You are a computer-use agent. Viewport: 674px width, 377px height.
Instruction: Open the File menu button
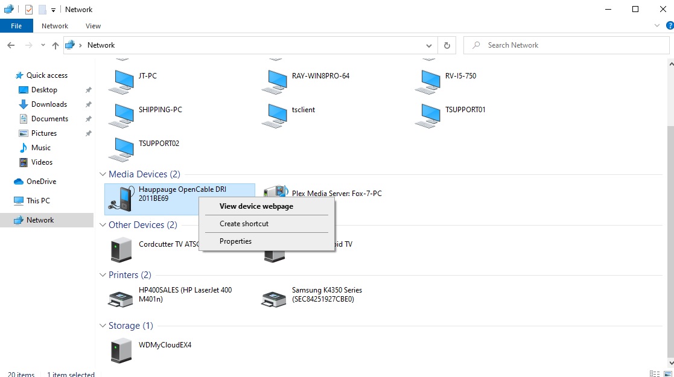point(16,26)
